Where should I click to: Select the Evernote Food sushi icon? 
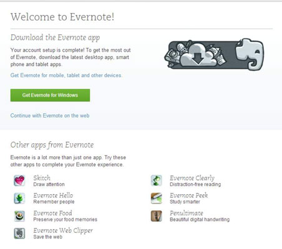(x=19, y=216)
